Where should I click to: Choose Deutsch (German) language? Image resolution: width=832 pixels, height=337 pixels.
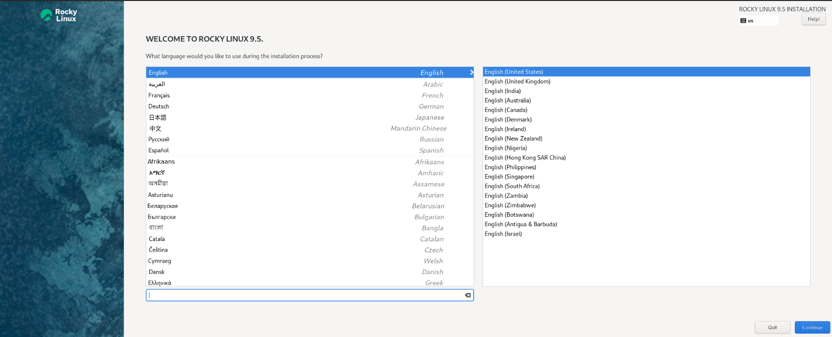tap(310, 106)
